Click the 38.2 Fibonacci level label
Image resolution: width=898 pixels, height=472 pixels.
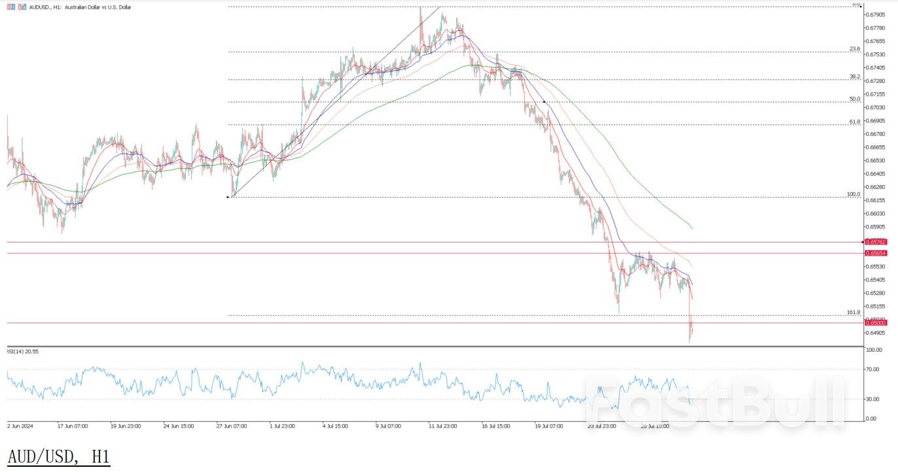854,76
